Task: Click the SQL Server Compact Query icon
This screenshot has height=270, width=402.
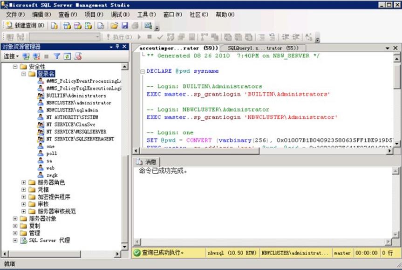Action: pyautogui.click(x=101, y=25)
